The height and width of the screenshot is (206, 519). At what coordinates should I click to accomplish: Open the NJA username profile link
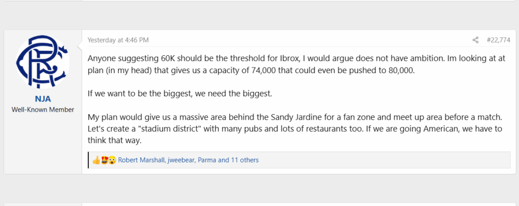43,99
